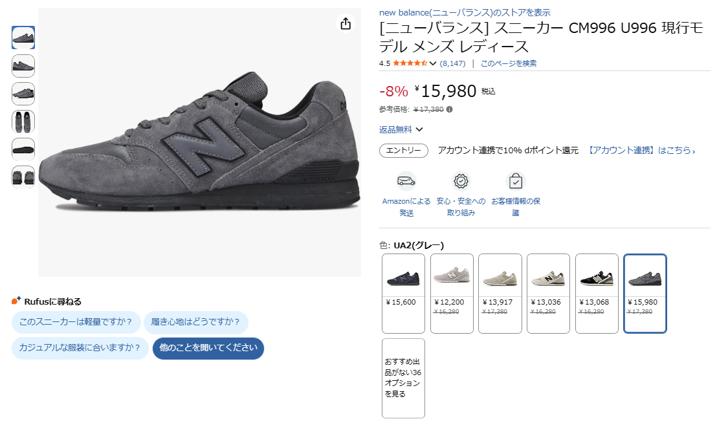This screenshot has width=728, height=421.
Task: Click the customer info protection bag icon
Action: tap(516, 180)
